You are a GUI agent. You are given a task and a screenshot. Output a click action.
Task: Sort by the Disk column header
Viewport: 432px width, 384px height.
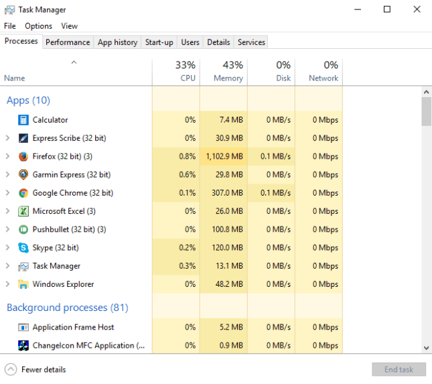coord(271,72)
